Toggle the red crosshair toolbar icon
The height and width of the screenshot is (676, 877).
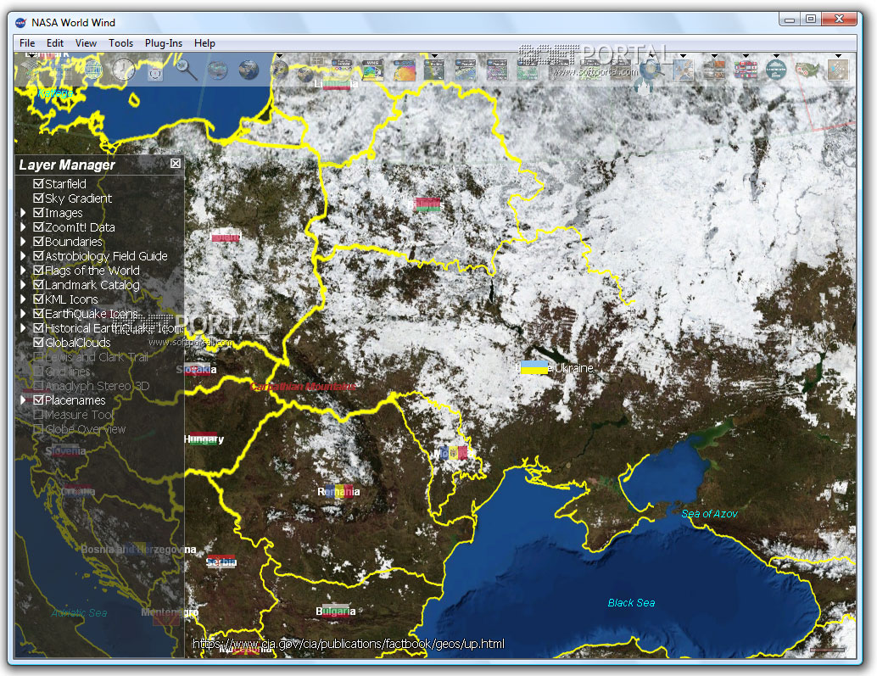click(155, 73)
